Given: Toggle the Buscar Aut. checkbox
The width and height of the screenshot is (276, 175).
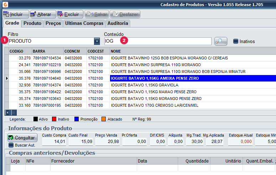Looking at the screenshot, I should [11, 145].
